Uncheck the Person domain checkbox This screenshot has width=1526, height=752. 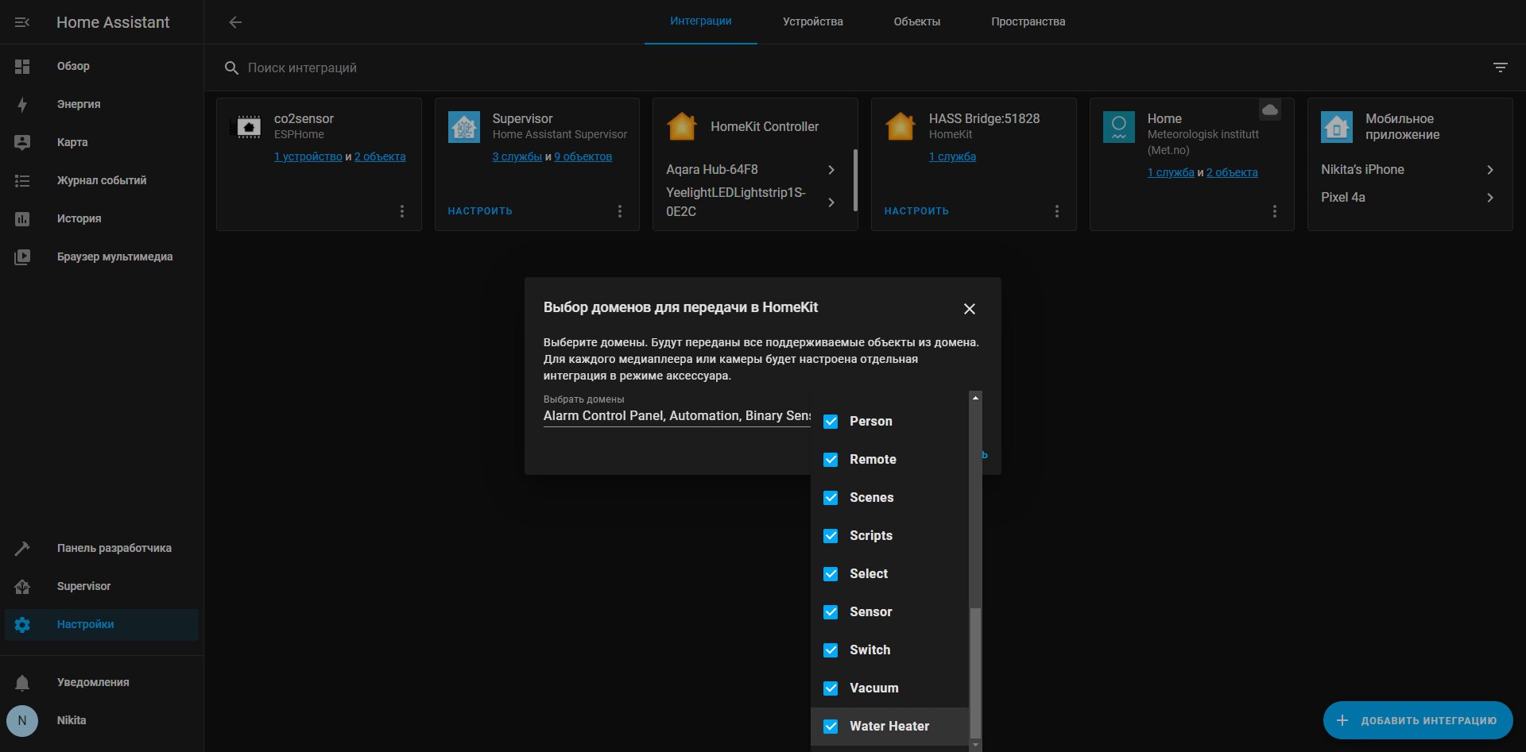(831, 422)
